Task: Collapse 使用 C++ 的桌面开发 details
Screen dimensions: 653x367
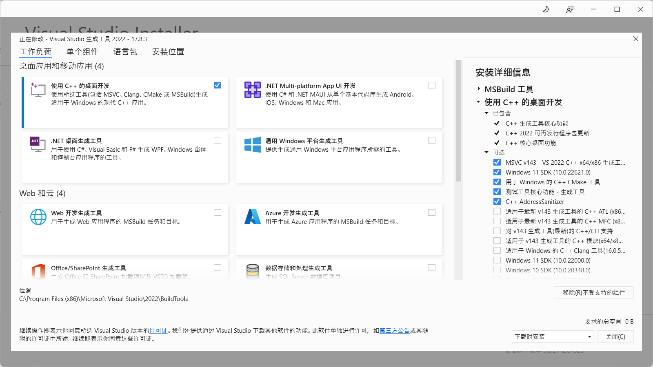Action: 478,102
